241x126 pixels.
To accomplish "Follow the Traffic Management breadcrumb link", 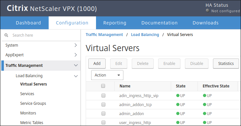I will click(x=104, y=35).
